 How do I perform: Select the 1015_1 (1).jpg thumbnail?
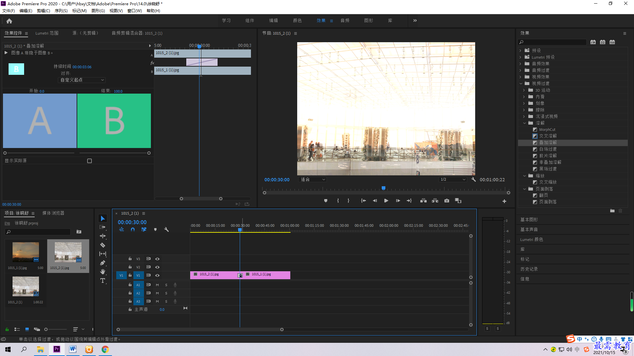pos(26,252)
